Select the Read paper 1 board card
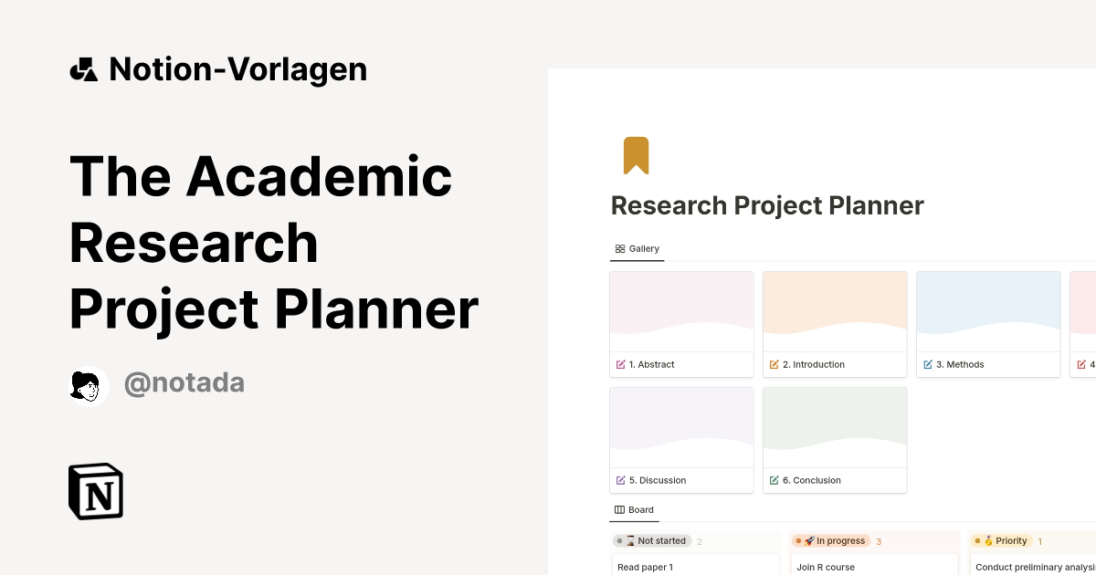Screen dimensions: 1096x575 click(695, 566)
